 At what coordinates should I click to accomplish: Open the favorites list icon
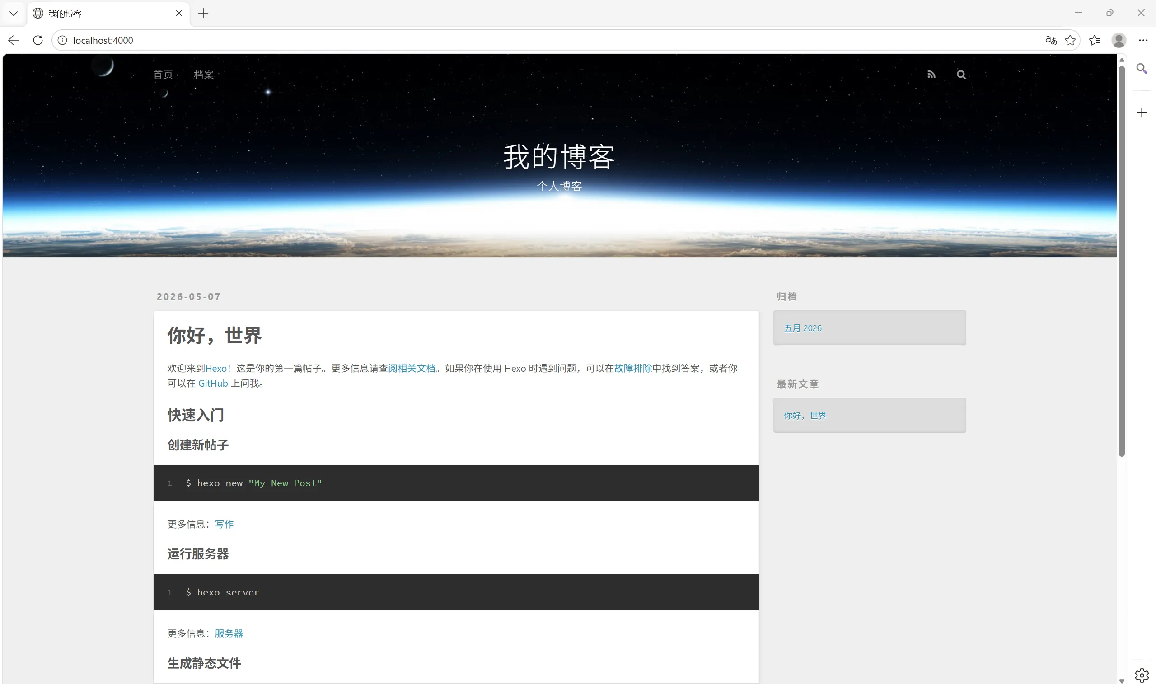point(1095,41)
